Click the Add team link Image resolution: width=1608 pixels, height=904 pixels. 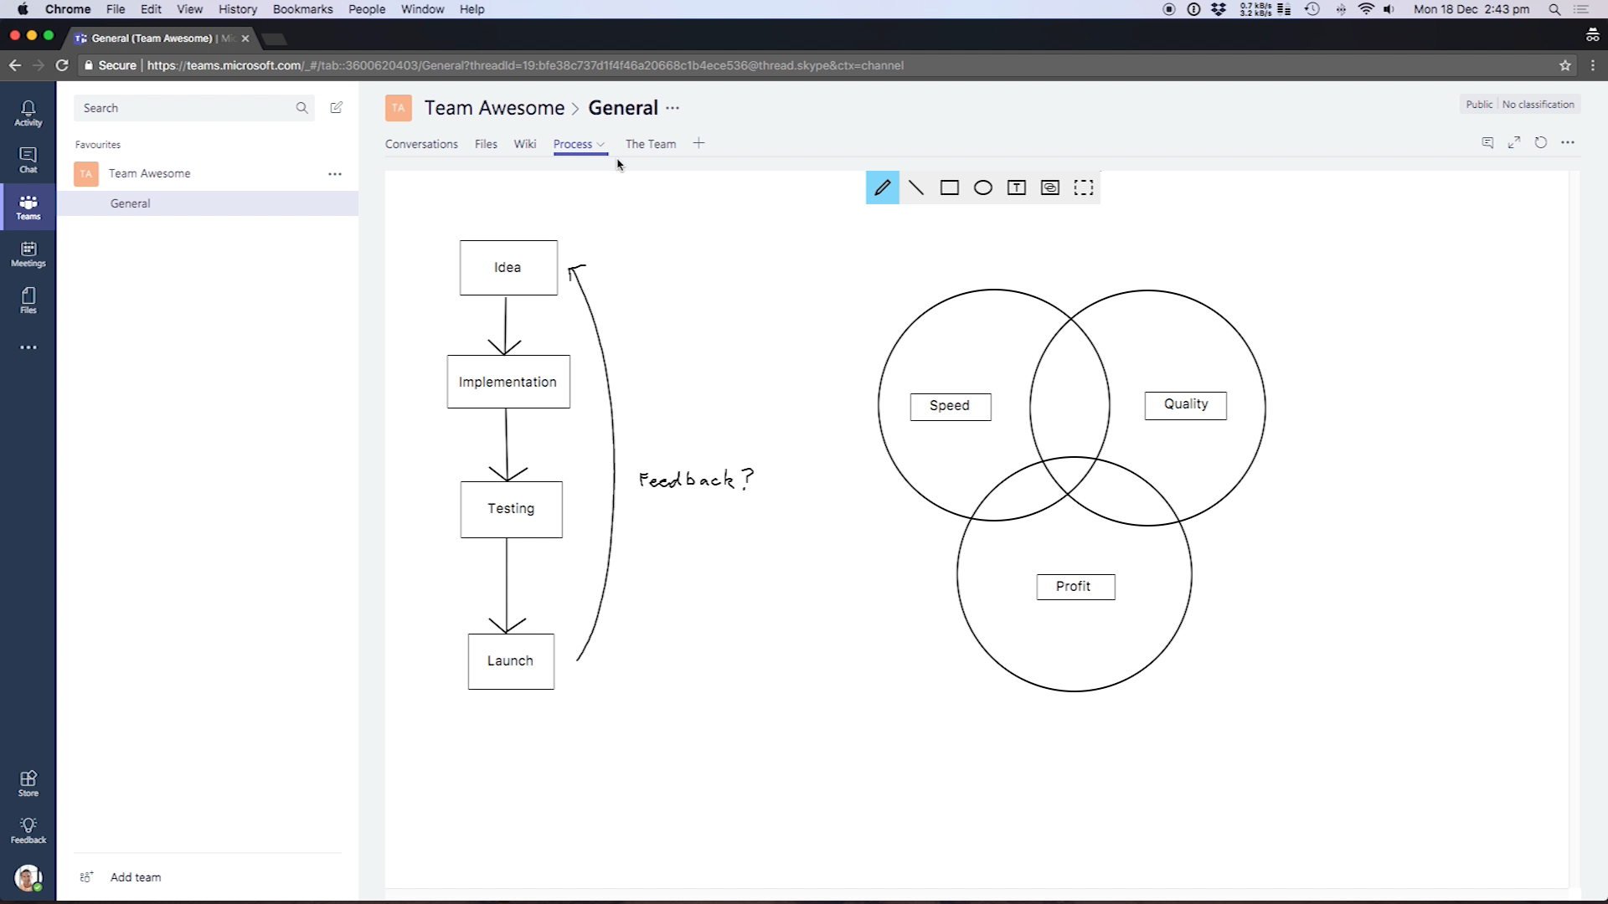135,877
